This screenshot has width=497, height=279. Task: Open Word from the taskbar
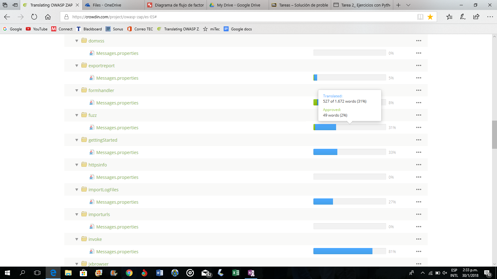point(160,273)
